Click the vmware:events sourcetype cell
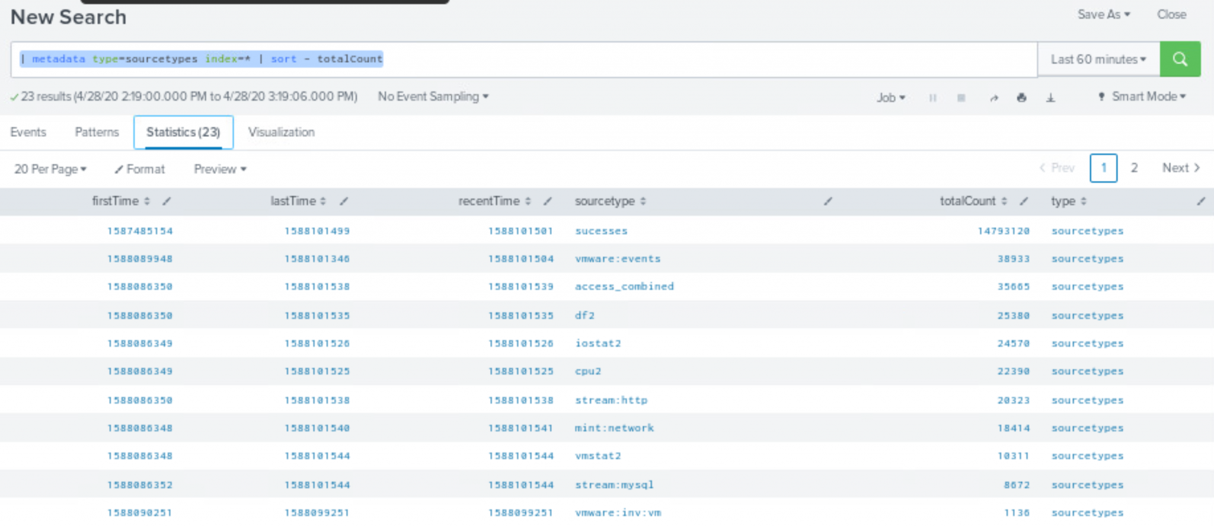Screen dimensions: 1214x526 pos(618,259)
